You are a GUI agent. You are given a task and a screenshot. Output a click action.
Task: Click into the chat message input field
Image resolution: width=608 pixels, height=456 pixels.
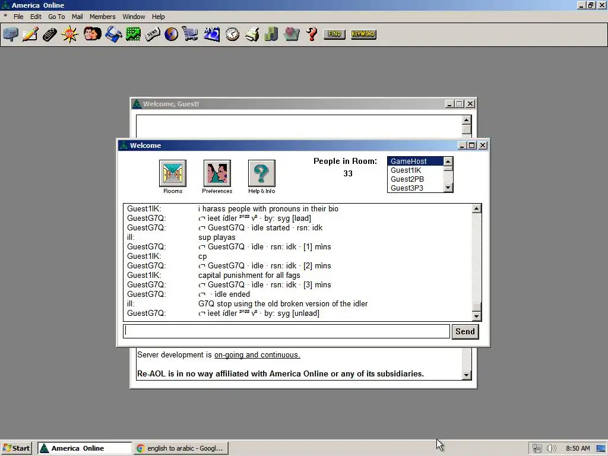[x=287, y=331]
